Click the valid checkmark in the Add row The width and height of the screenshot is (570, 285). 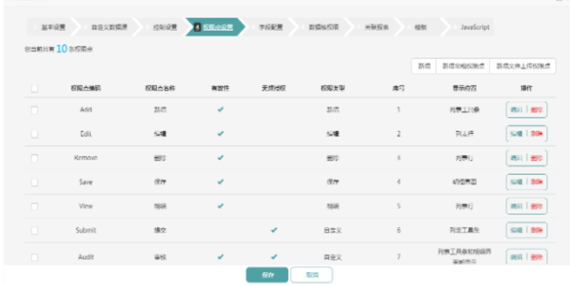click(220, 110)
